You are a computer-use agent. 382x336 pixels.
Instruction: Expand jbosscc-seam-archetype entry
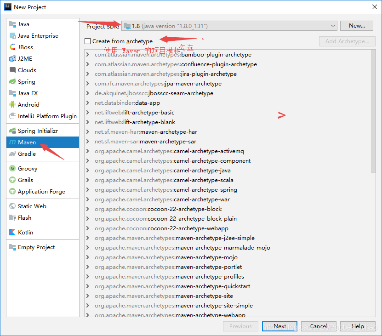click(88, 93)
